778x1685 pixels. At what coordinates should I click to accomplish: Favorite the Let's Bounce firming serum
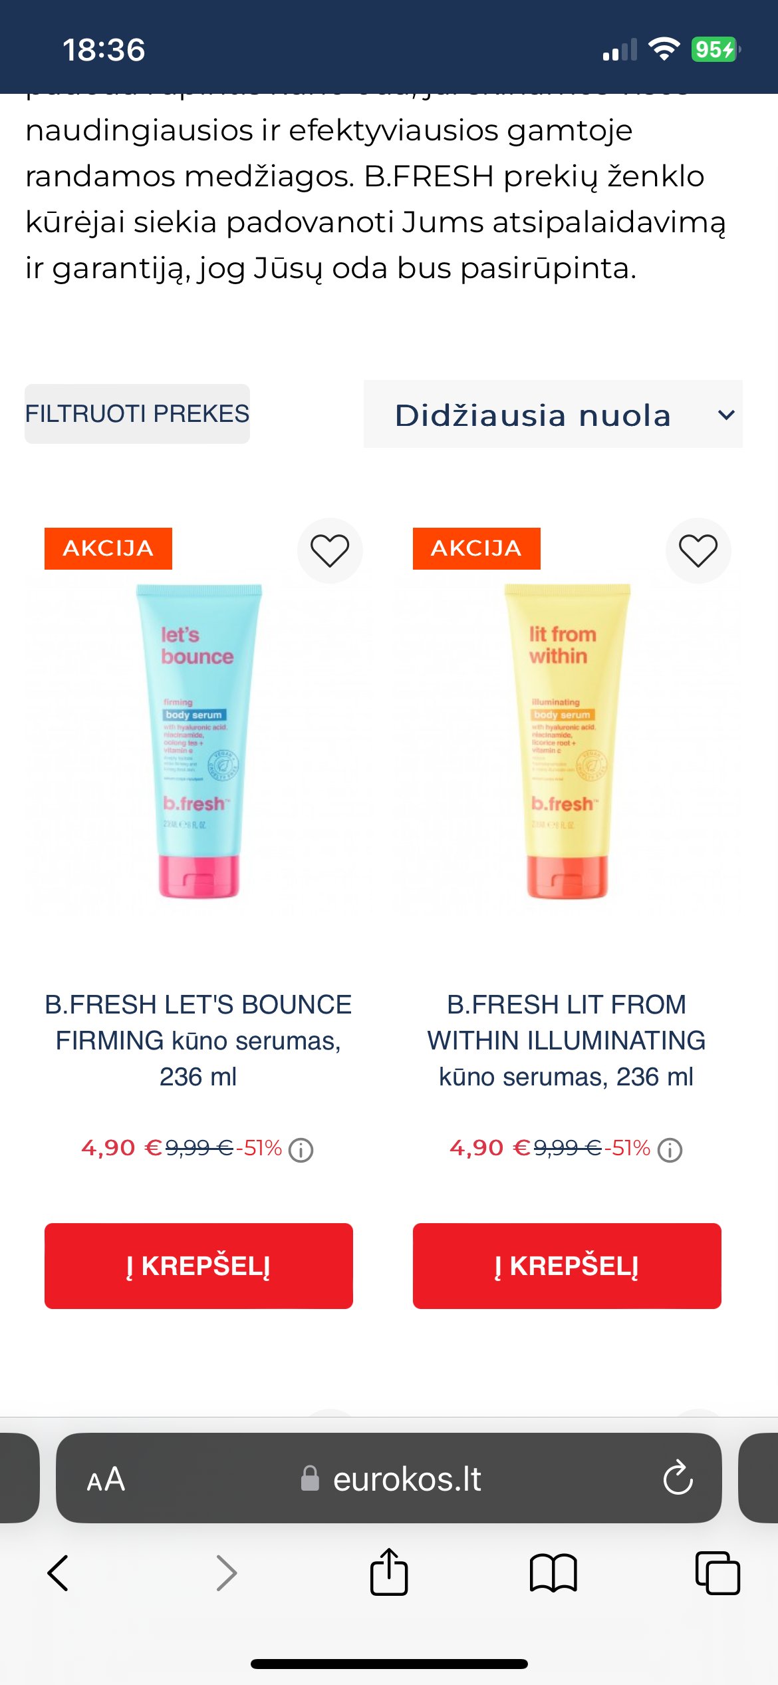click(330, 551)
